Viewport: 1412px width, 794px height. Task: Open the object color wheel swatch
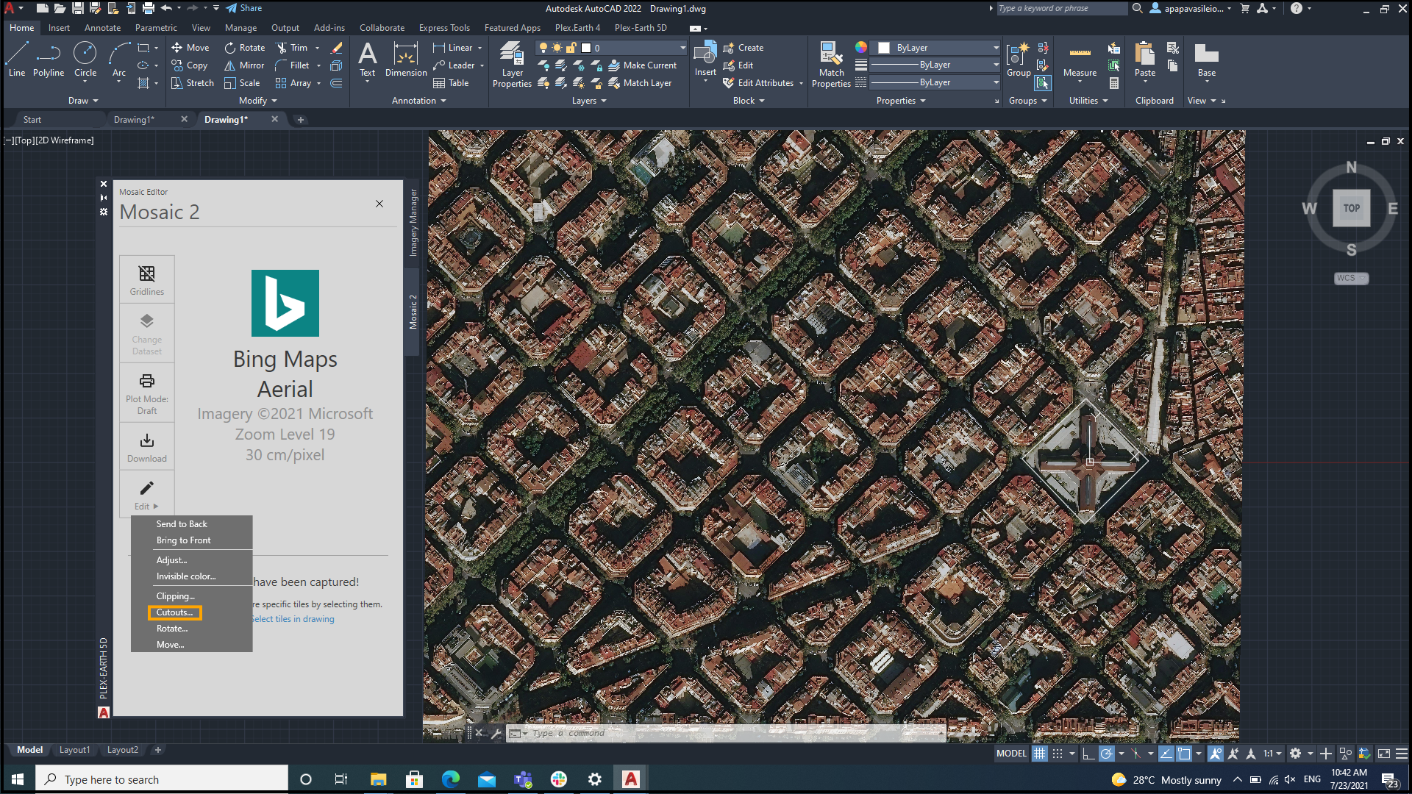[860, 48]
